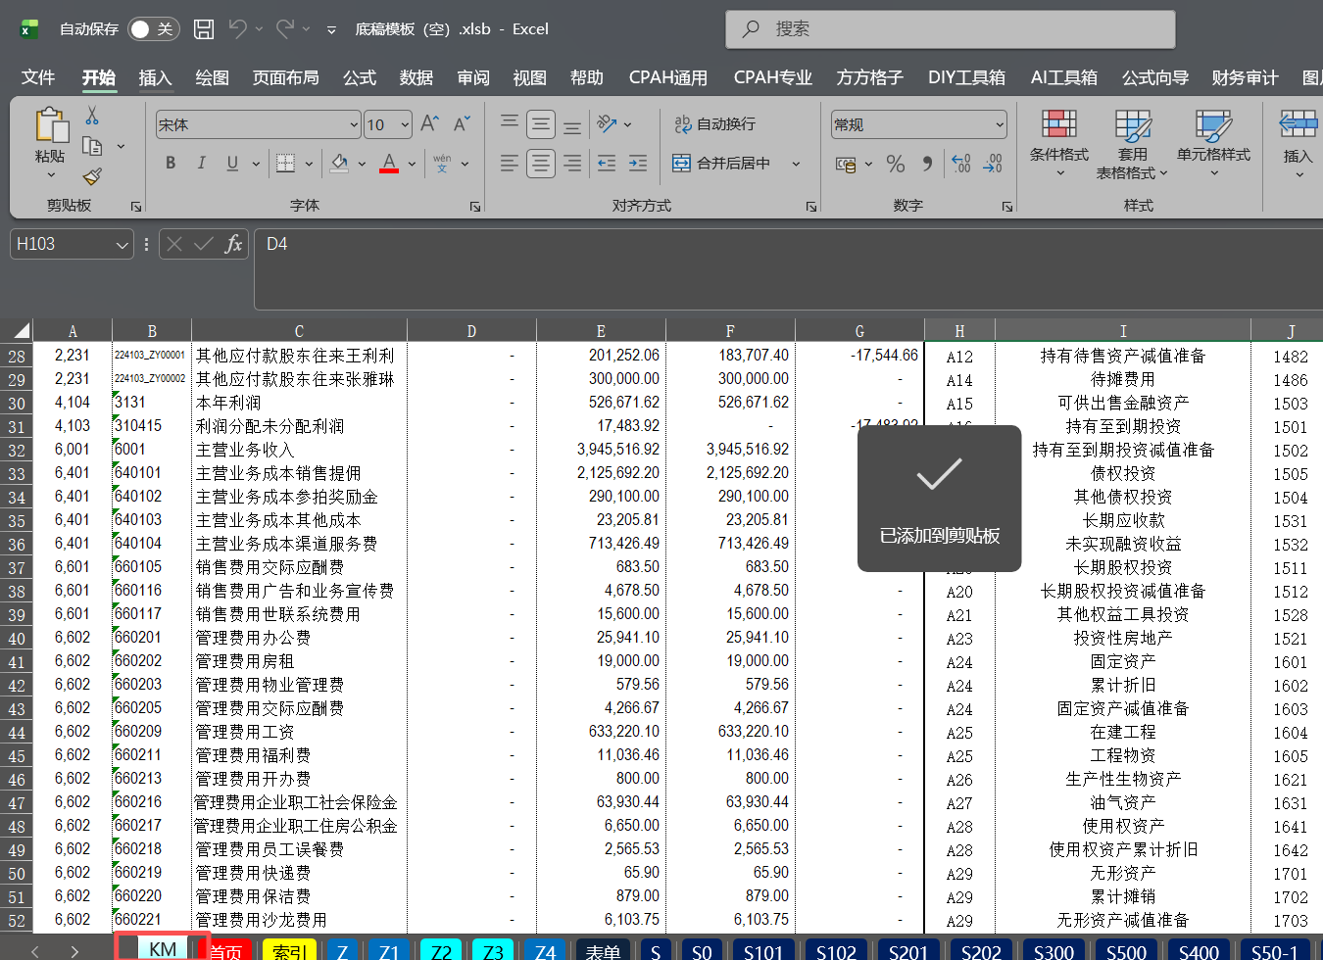Screen dimensions: 1323x960
Task: Open the 财务审计 ribbon tab
Action: [x=1245, y=77]
